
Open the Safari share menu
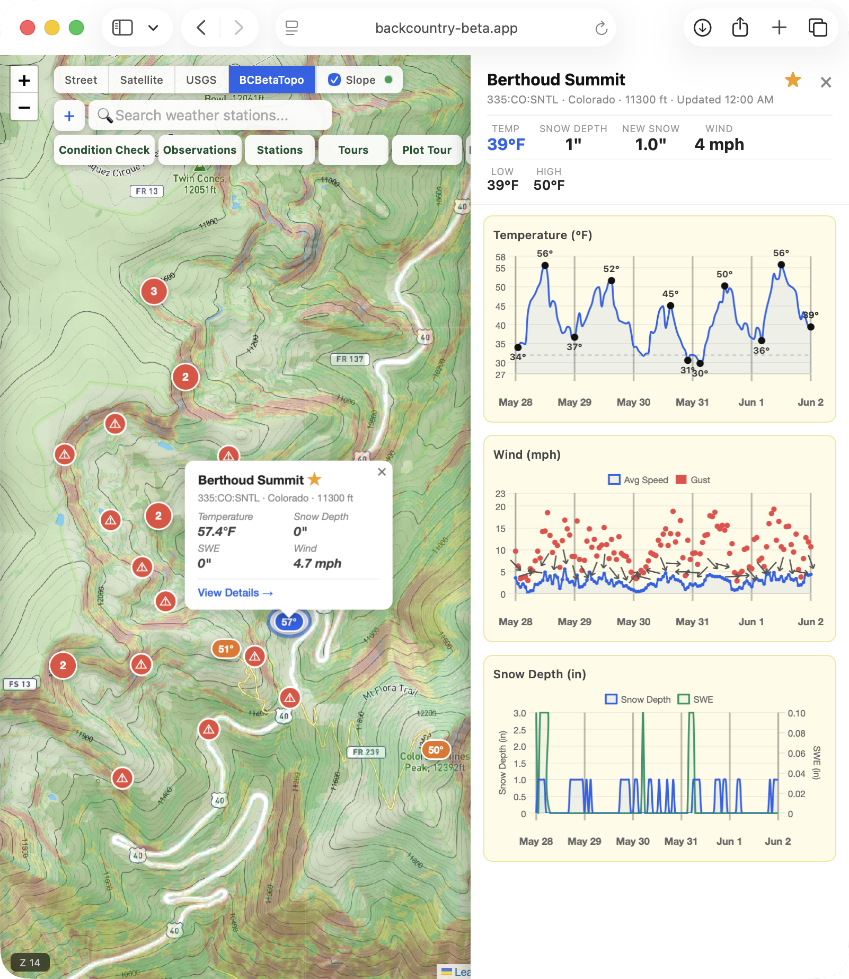point(740,27)
